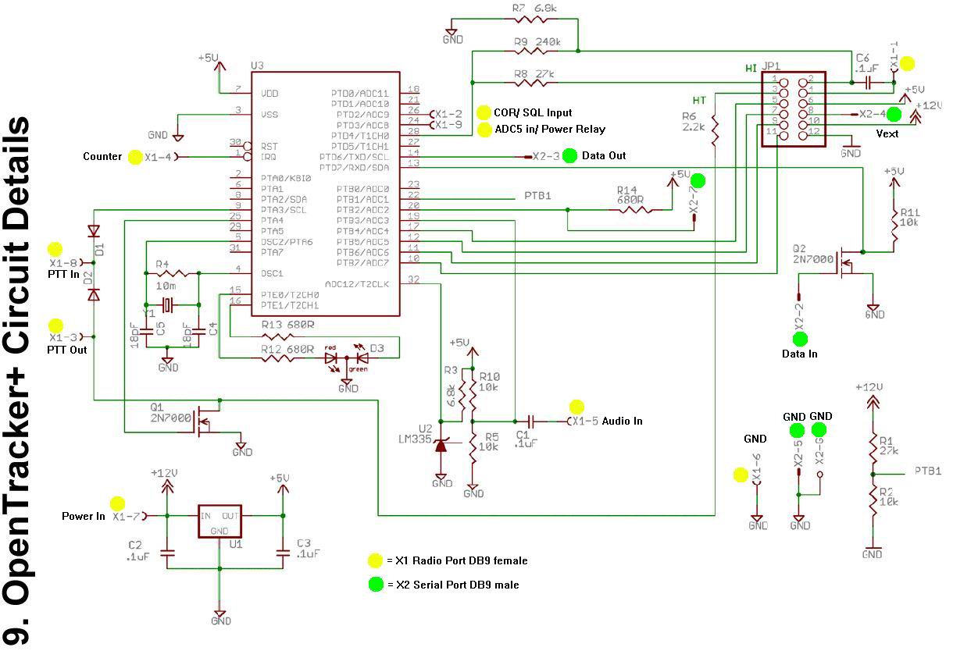Click the "Data Out" label

(x=604, y=156)
